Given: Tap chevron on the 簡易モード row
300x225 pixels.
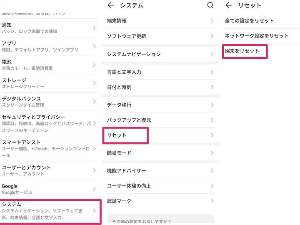Looking at the screenshot, I should 212,153.
